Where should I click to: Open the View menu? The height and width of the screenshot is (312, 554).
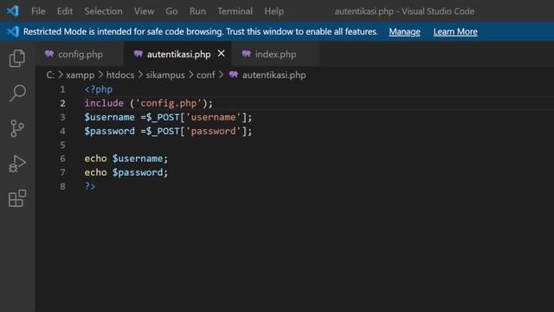tap(144, 11)
